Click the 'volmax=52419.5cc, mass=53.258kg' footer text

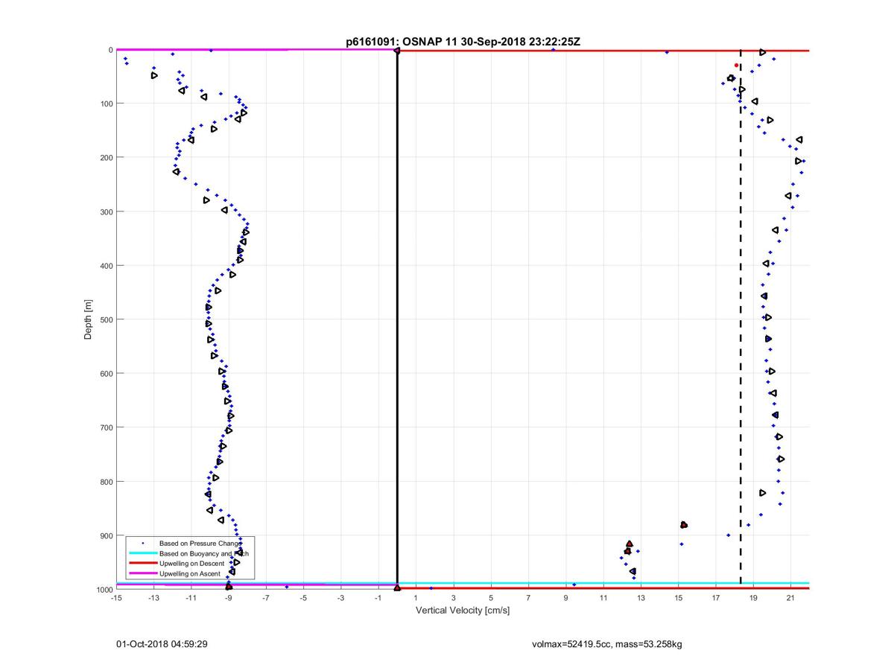(x=607, y=644)
